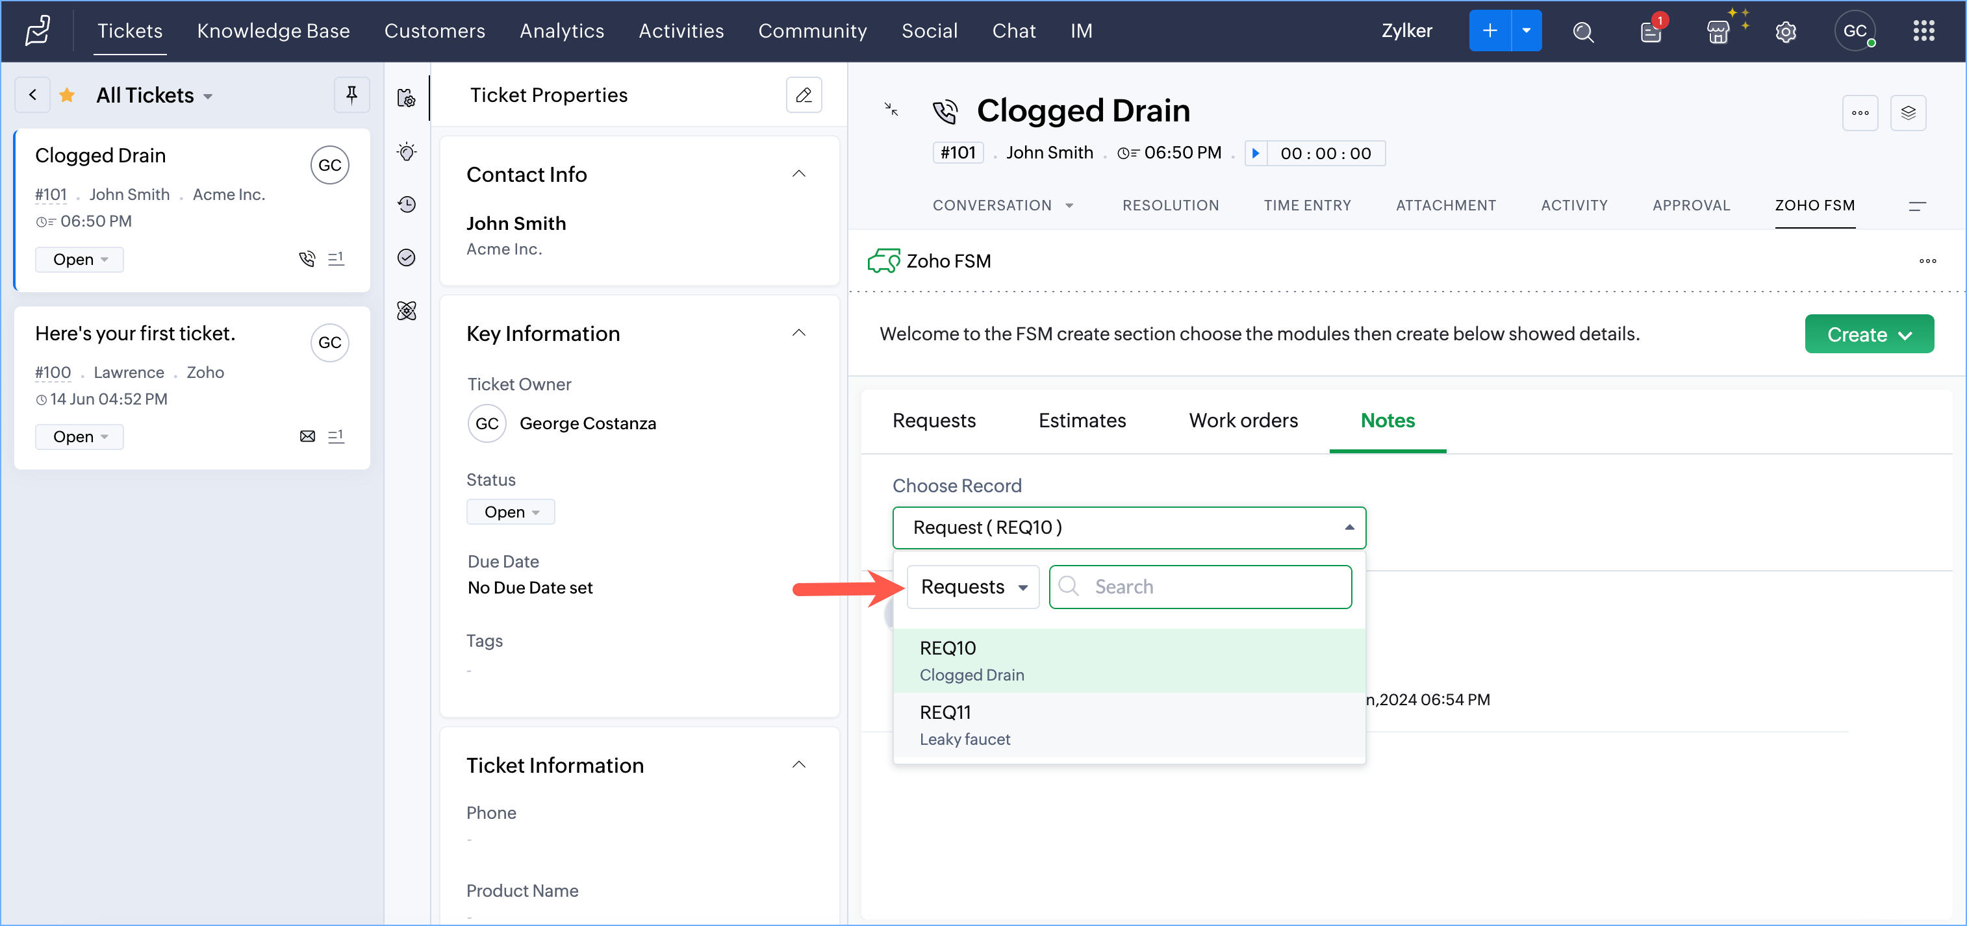Start the ticket timer play button

(x=1255, y=153)
